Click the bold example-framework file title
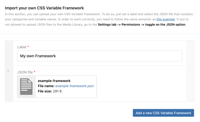Screen dimensions: 200x122 pos(54,81)
